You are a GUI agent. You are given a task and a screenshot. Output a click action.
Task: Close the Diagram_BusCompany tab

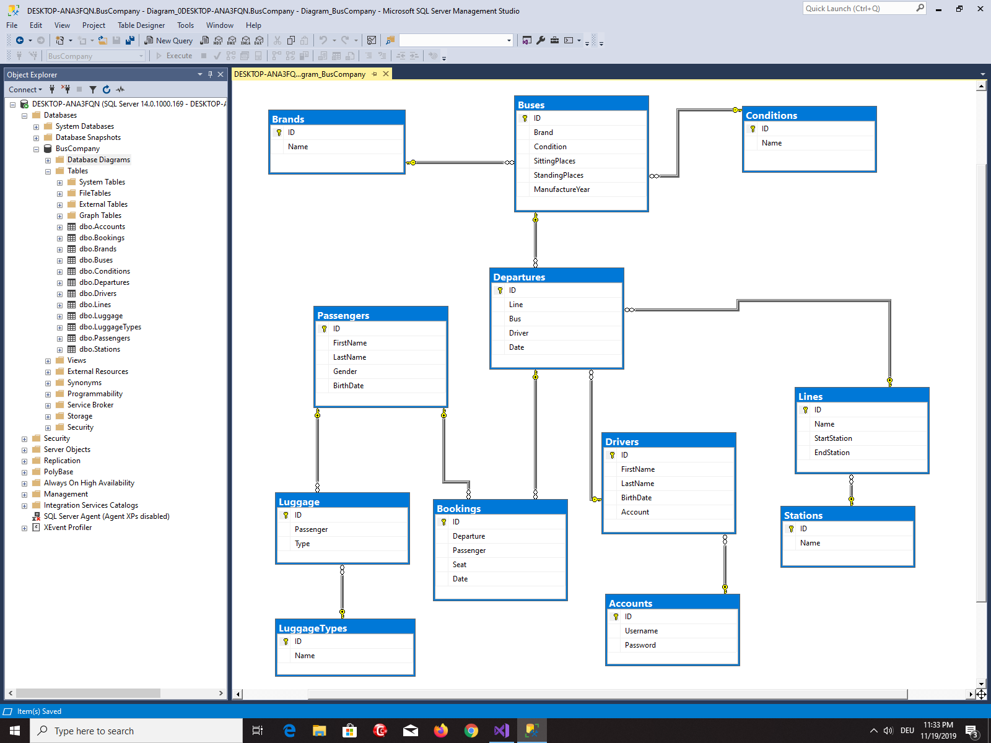point(386,74)
